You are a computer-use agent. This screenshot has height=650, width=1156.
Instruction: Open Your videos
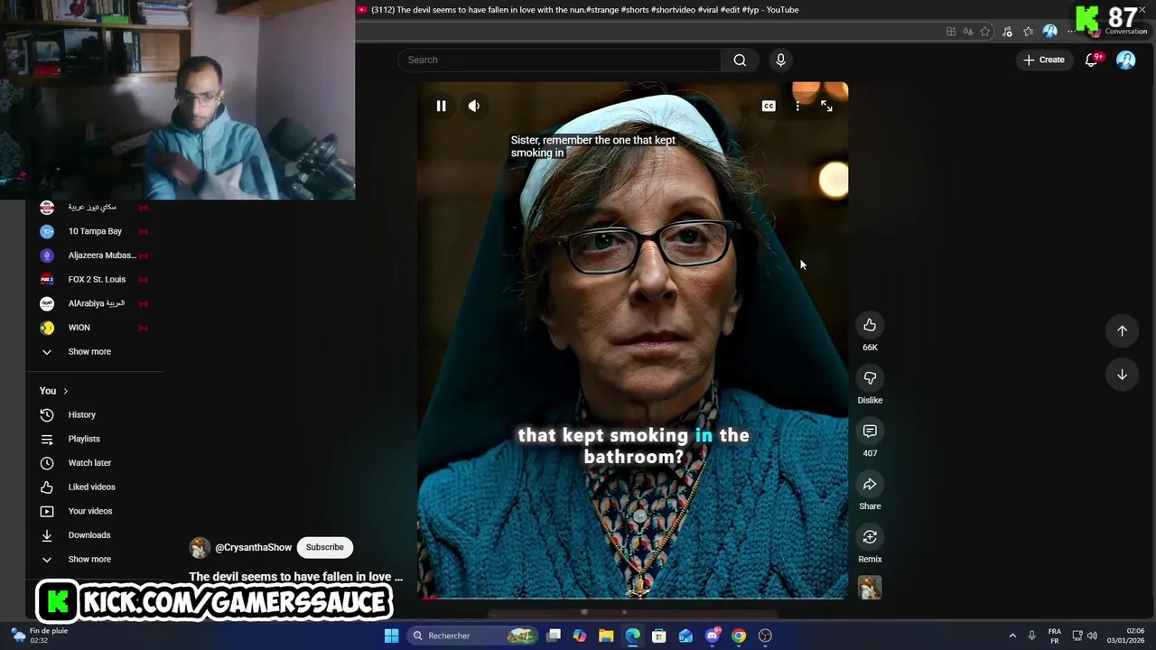pos(90,511)
